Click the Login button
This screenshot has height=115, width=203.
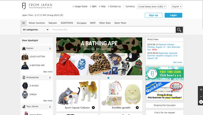[x=173, y=15]
